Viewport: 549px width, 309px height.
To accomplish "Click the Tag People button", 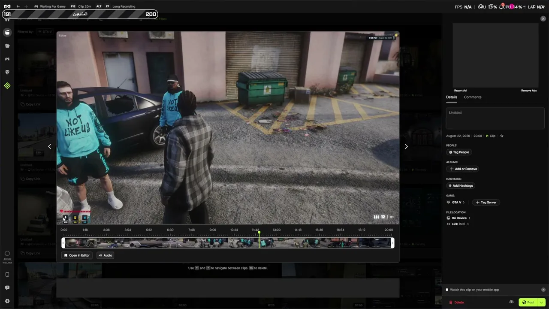I will pos(459,152).
